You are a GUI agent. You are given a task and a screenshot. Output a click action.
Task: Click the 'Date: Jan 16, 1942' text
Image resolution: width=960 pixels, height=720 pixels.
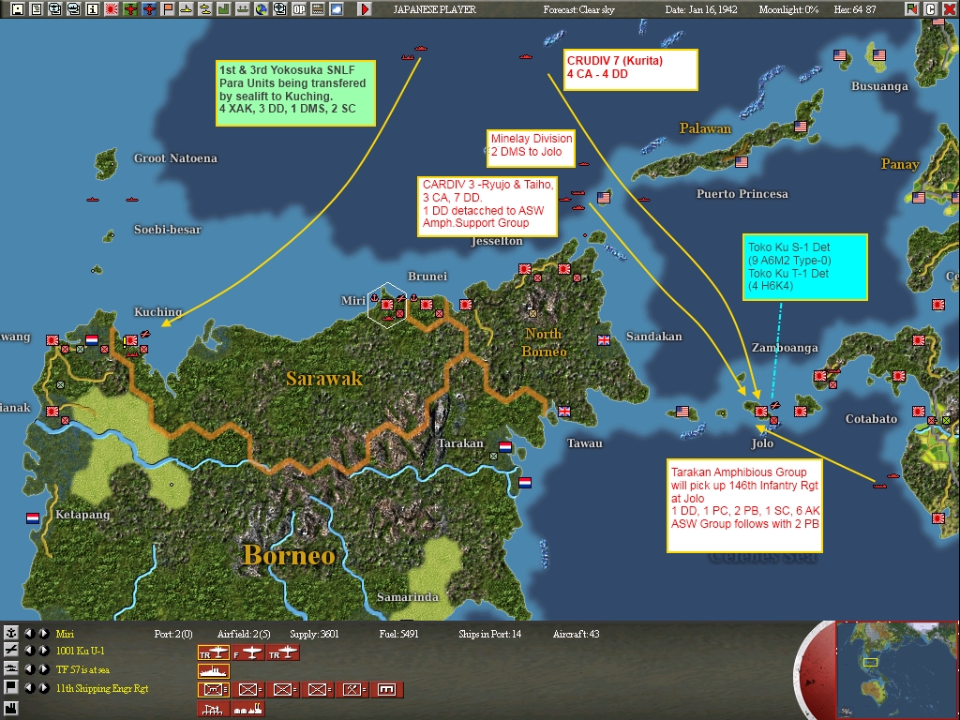tap(701, 9)
